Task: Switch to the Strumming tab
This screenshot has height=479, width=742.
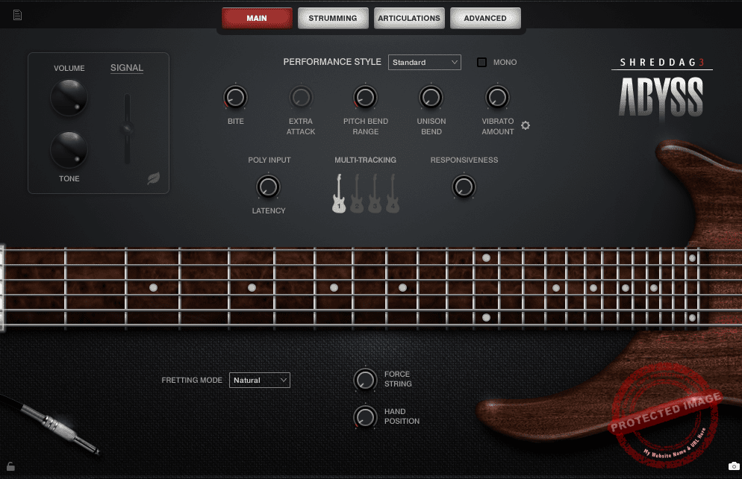Action: point(333,18)
